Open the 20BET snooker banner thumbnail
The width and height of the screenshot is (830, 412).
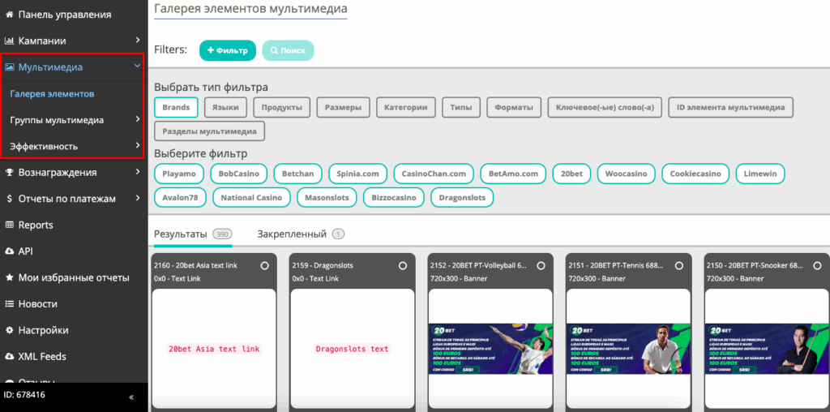(767, 349)
